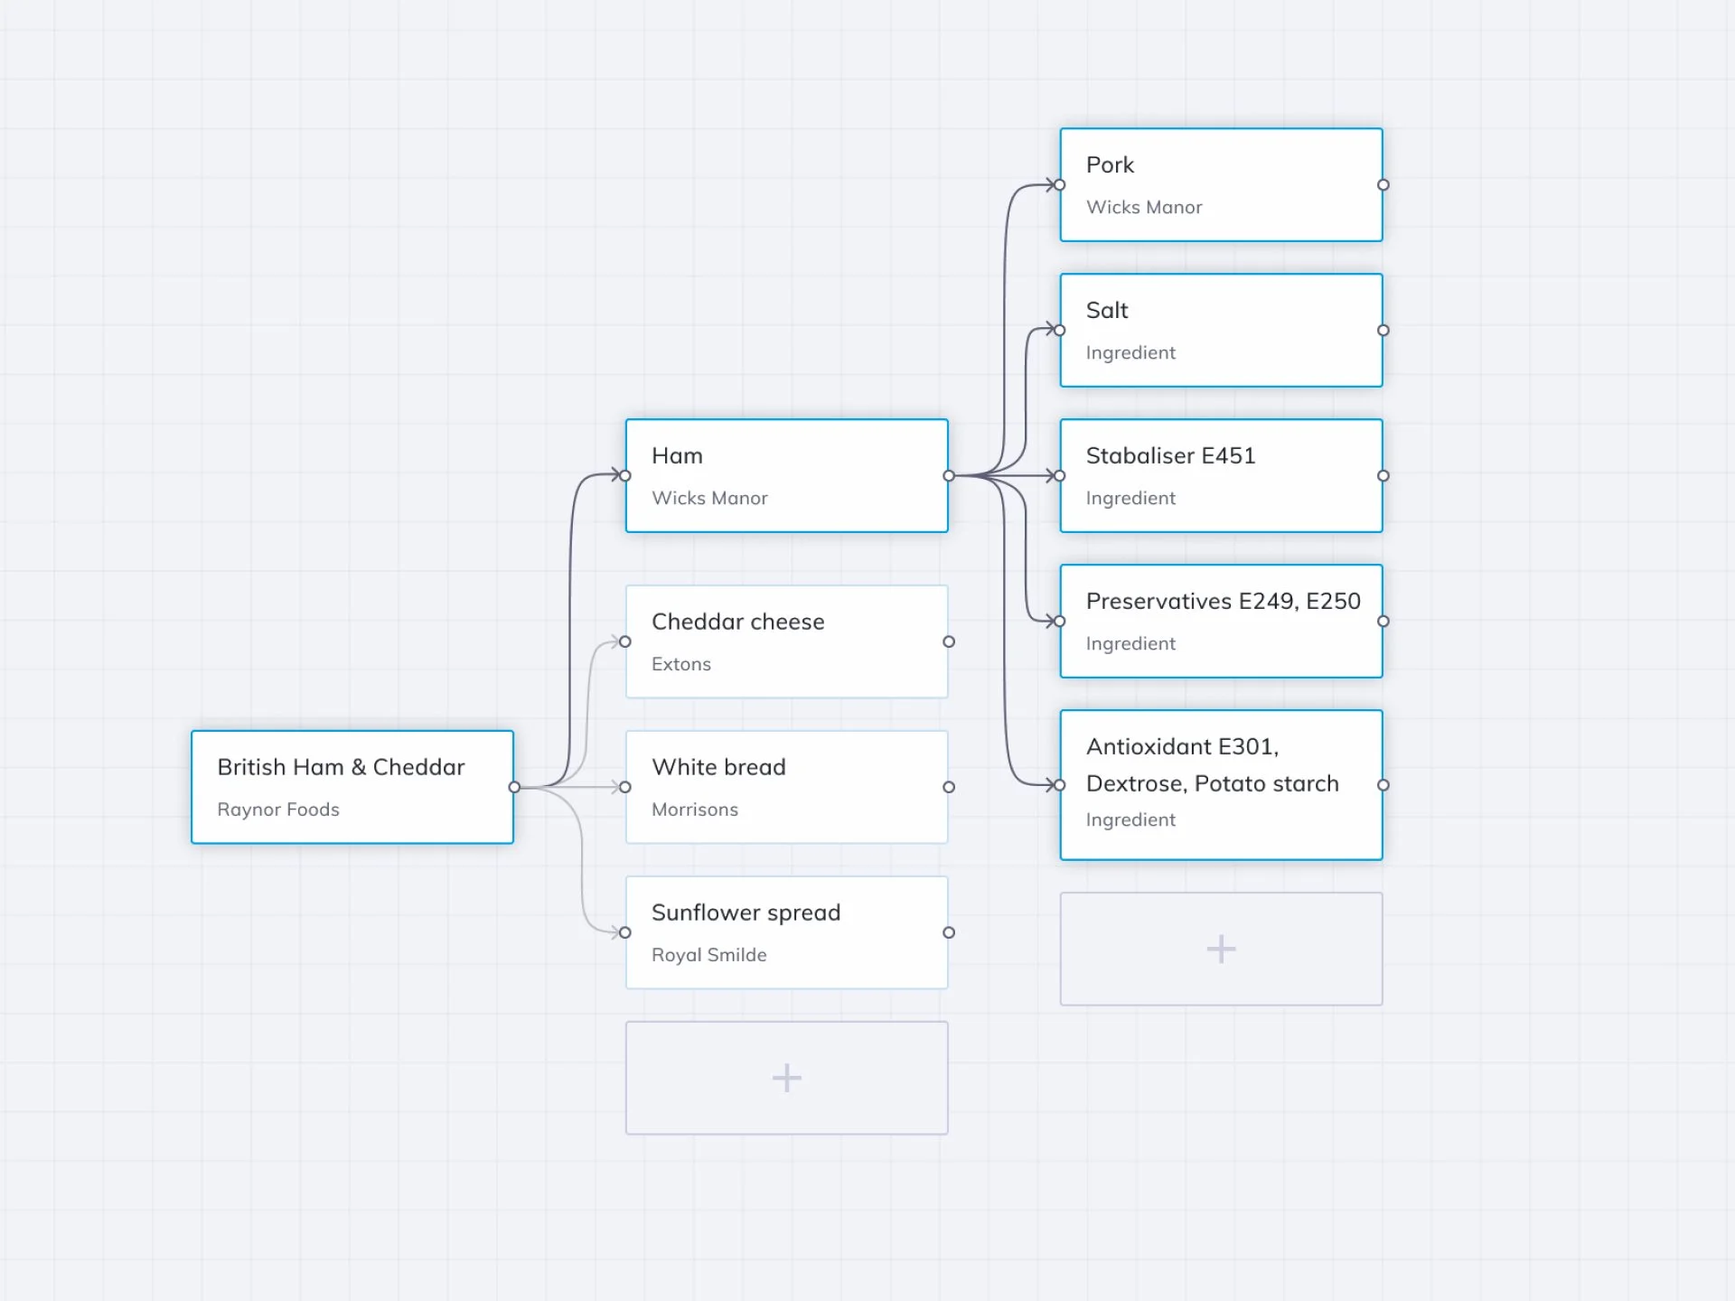Click Salt node's right output connector
The height and width of the screenshot is (1301, 1735).
pos(1383,331)
